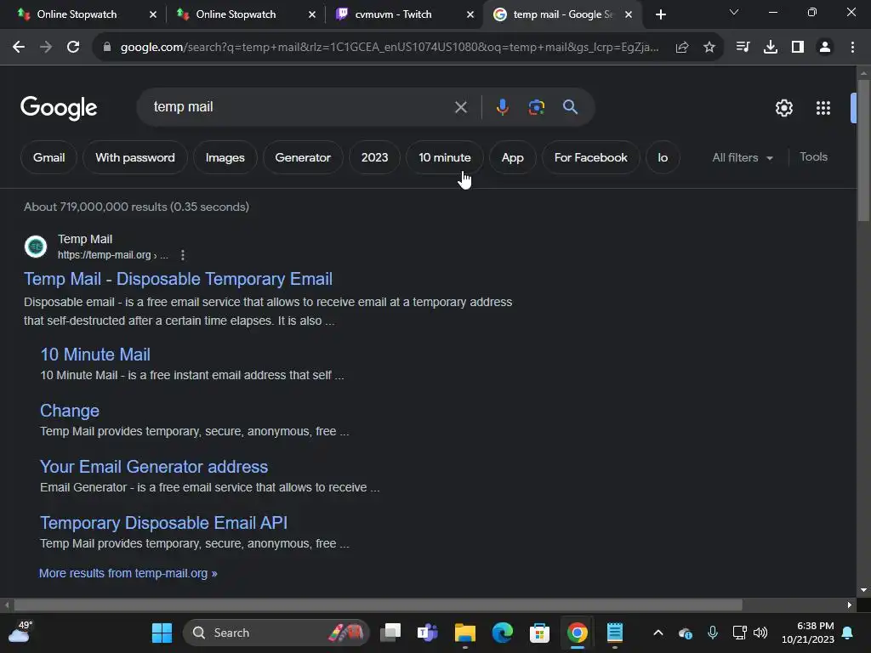This screenshot has height=653, width=871.
Task: Open the Temp Mail result options menu
Action: tap(183, 255)
